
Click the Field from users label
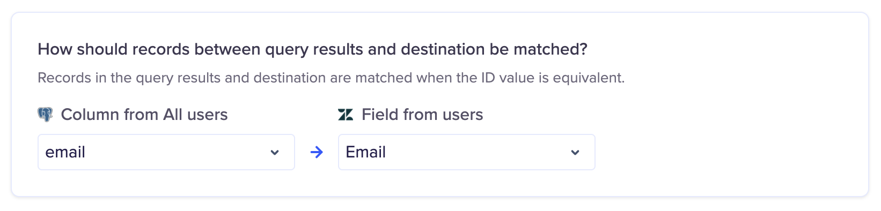[422, 115]
